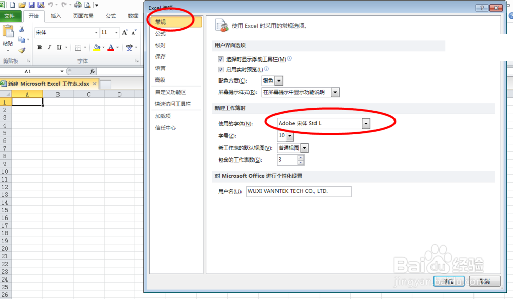Disable 启用实时预览 live preview

point(221,69)
